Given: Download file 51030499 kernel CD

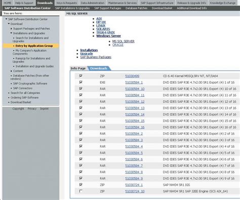Looking at the screenshot, I should click(x=132, y=76).
